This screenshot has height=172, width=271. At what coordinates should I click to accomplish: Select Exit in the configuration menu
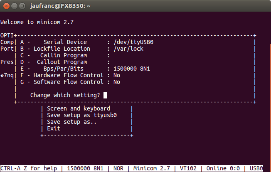54,128
